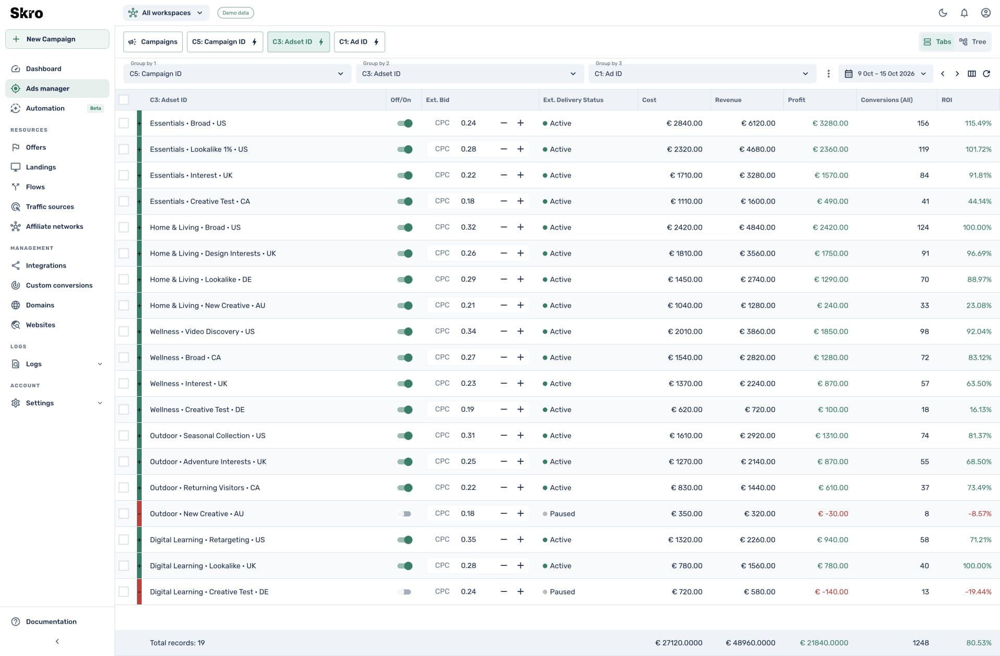This screenshot has height=656, width=1000.
Task: Open Affiliate networks in the sidebar
Action: pos(57,226)
